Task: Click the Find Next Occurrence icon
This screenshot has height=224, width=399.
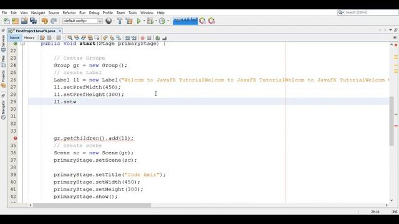Action: point(84,38)
